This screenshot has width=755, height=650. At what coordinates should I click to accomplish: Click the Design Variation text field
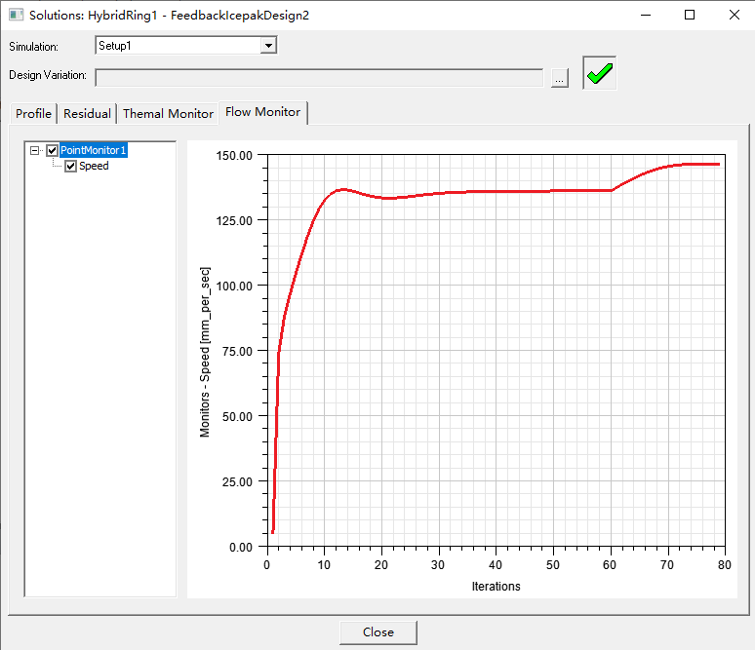click(319, 77)
